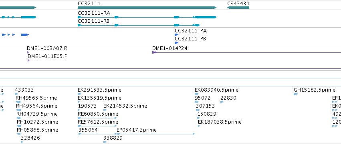Image resolution: width=341 pixels, height=144 pixels.
Task: Click the EK187038.5prime label
Action: (x=220, y=122)
